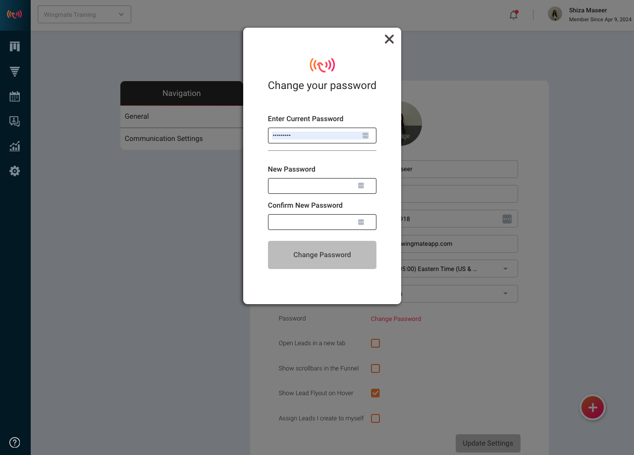This screenshot has width=634, height=455.
Task: Expand the Eastern Time zone dropdown
Action: pos(457,269)
